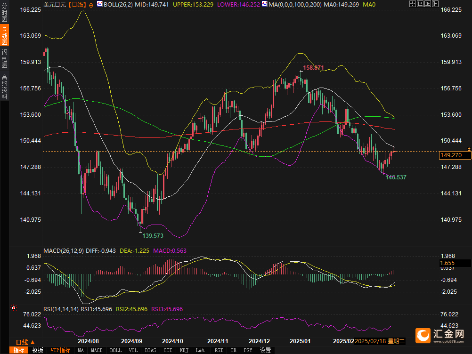Select the VOL indicator button

(x=133, y=350)
